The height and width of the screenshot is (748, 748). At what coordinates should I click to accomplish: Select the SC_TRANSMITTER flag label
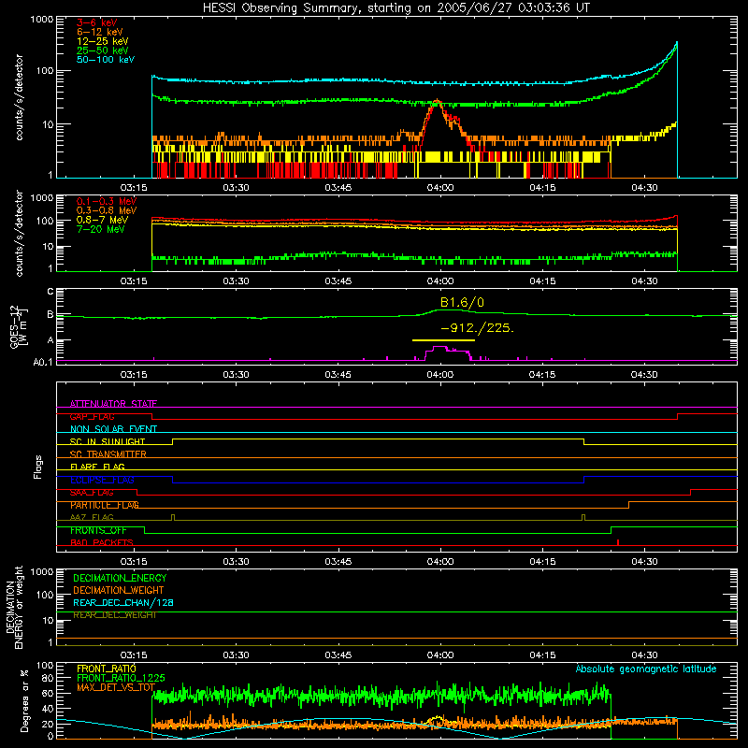[108, 454]
